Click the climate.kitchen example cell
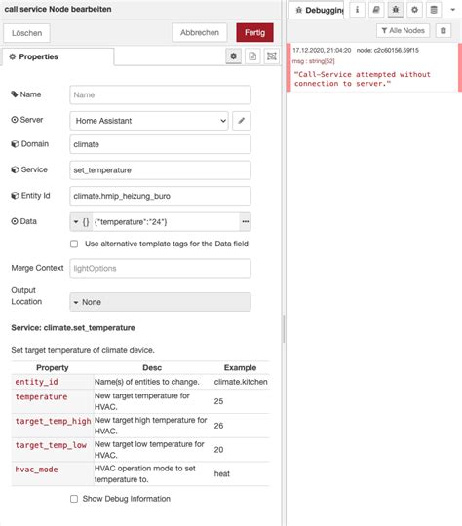 coord(241,382)
